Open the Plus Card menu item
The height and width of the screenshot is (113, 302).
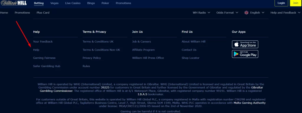tap(43, 12)
